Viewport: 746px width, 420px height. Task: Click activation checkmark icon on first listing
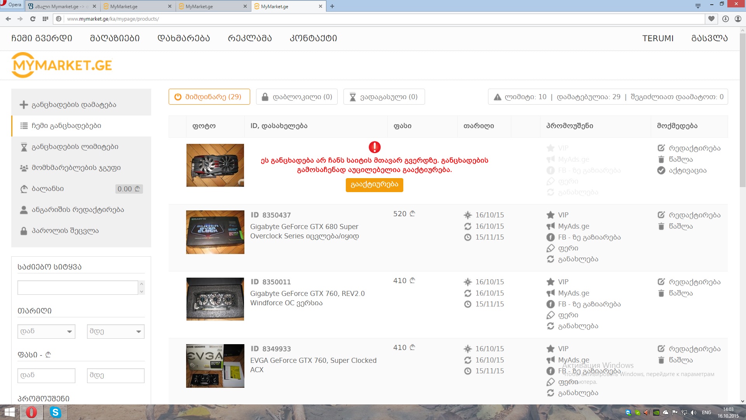click(661, 170)
